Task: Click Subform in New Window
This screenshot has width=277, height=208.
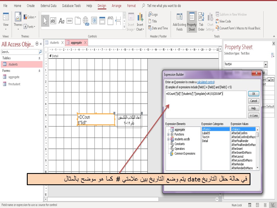Action: (x=231, y=14)
